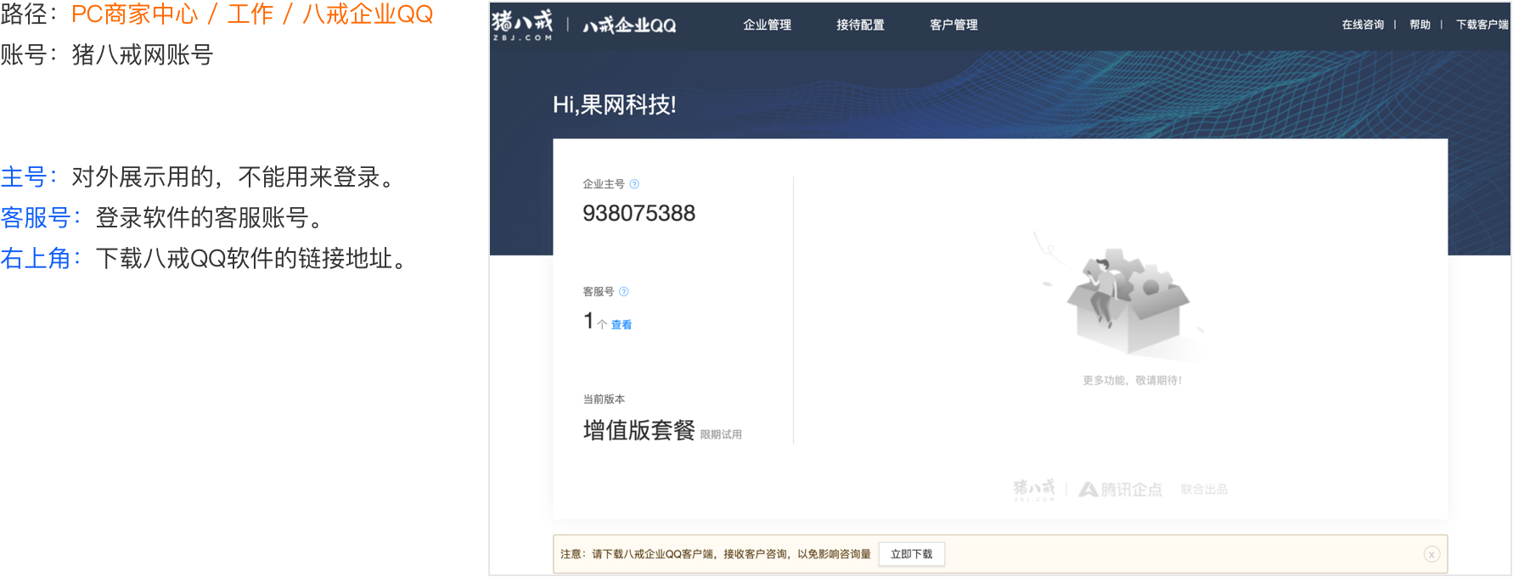Open the 企业管理 menu
This screenshot has width=1513, height=577.
click(767, 25)
